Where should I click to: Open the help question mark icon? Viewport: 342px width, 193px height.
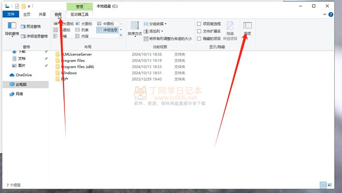coord(331,15)
